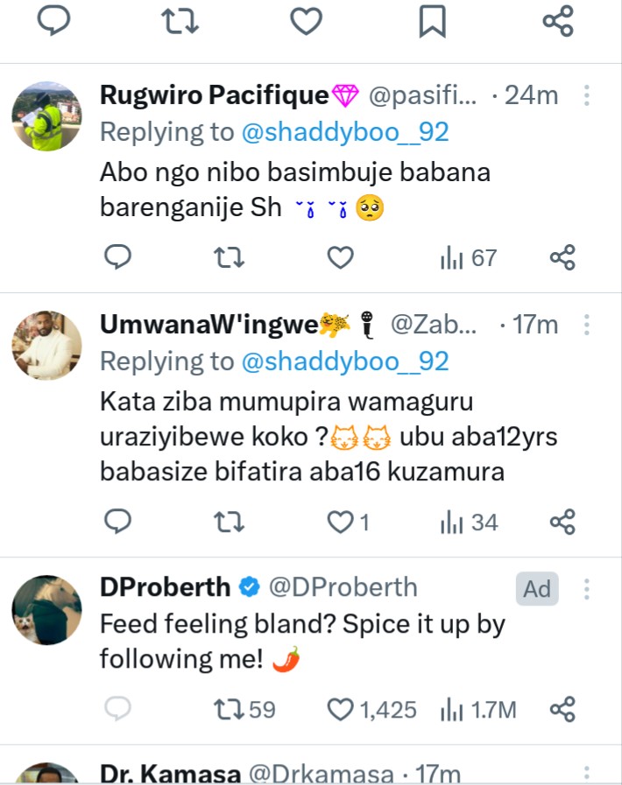Viewport: 622px width, 785px height.
Task: Like the main post at top
Action: [306, 22]
